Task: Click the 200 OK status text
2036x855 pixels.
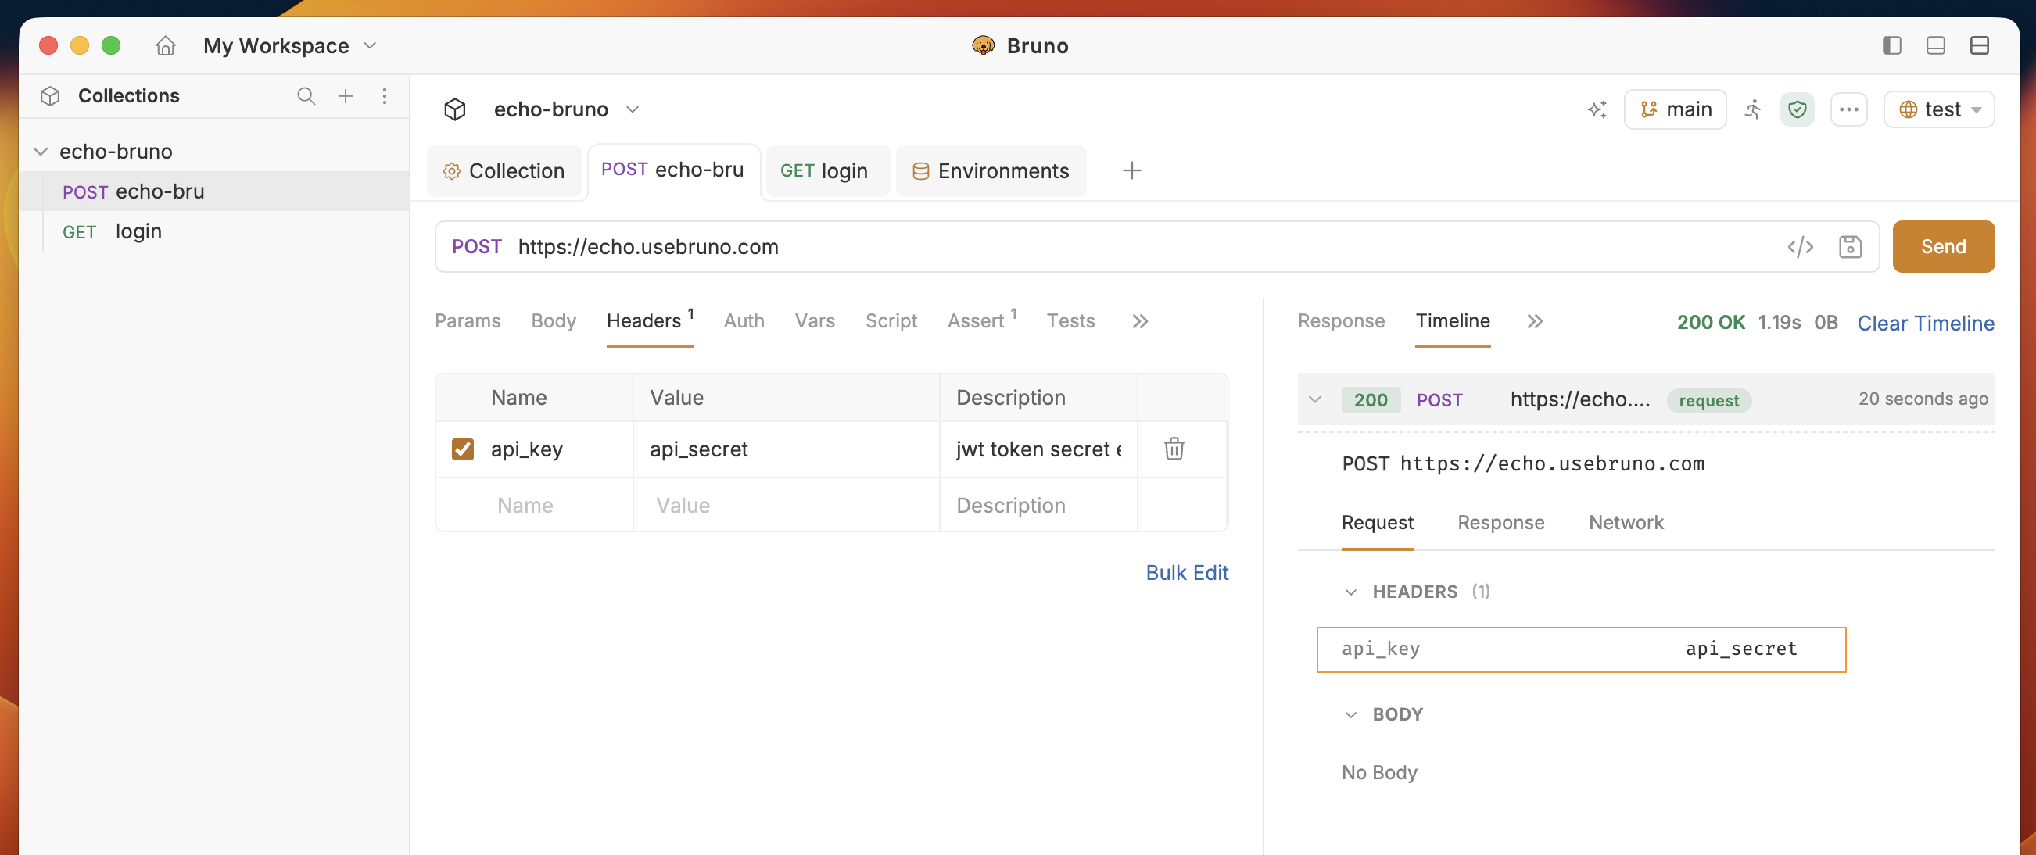Action: 1711,323
